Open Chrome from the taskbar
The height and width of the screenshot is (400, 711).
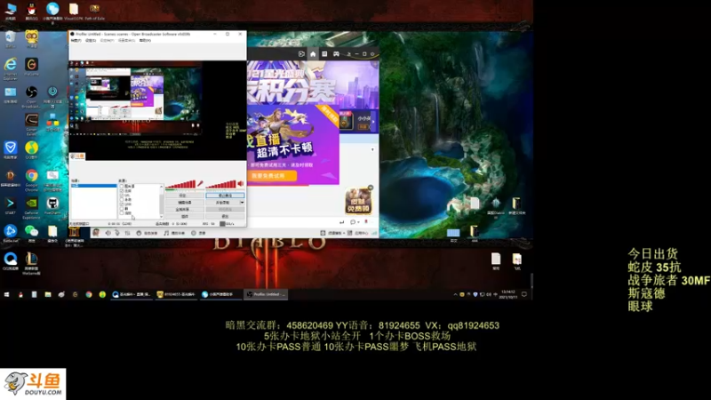[x=89, y=294]
